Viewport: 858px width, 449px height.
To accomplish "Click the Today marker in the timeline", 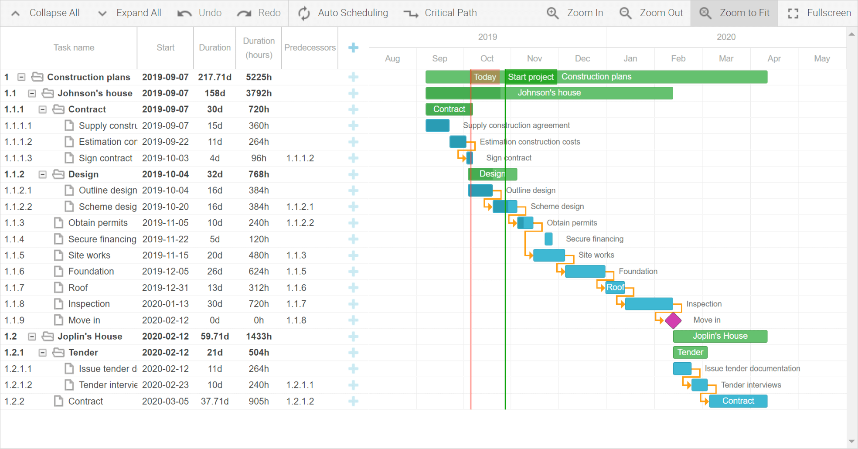I will (x=485, y=77).
